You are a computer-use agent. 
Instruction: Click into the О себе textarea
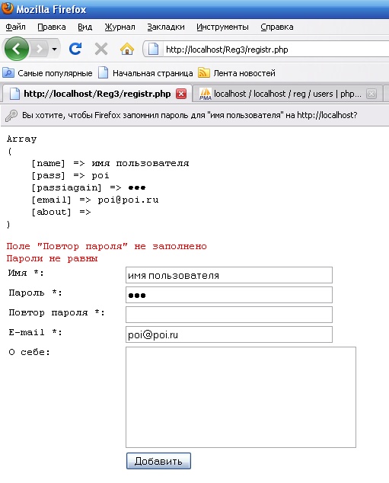241,397
